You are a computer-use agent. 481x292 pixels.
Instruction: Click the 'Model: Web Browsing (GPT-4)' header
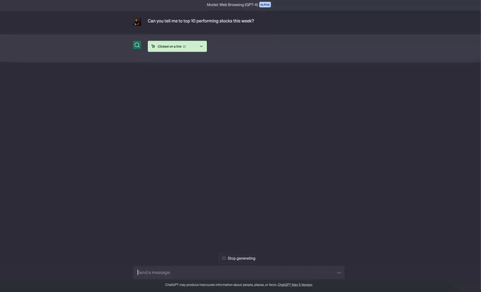pos(232,5)
